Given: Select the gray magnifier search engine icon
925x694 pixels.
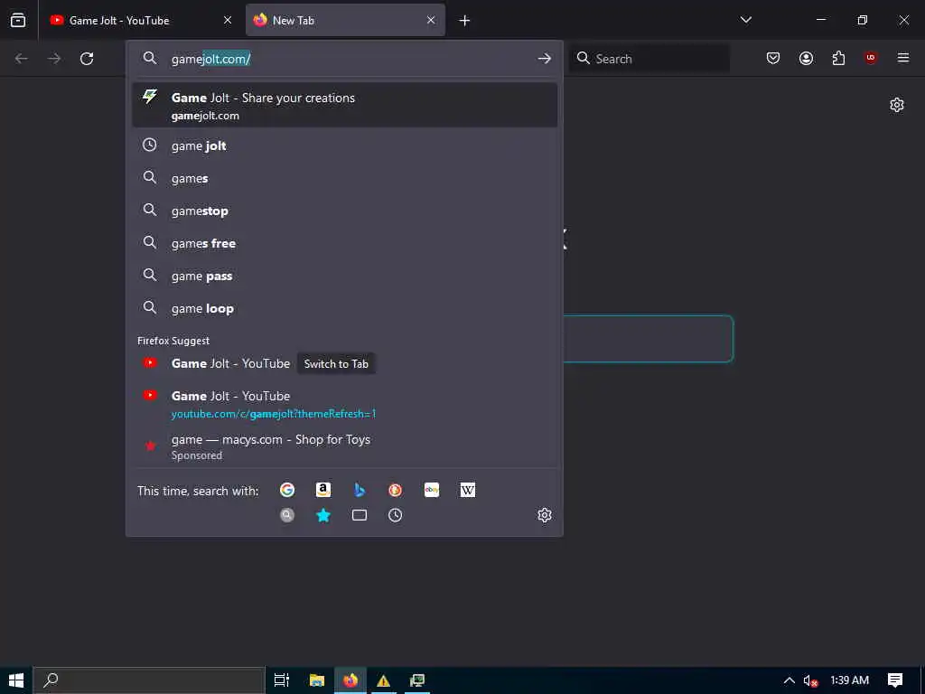Looking at the screenshot, I should [x=287, y=515].
